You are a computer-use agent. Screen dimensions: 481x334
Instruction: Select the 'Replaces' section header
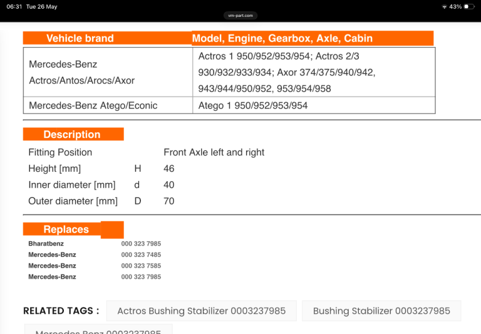point(73,229)
